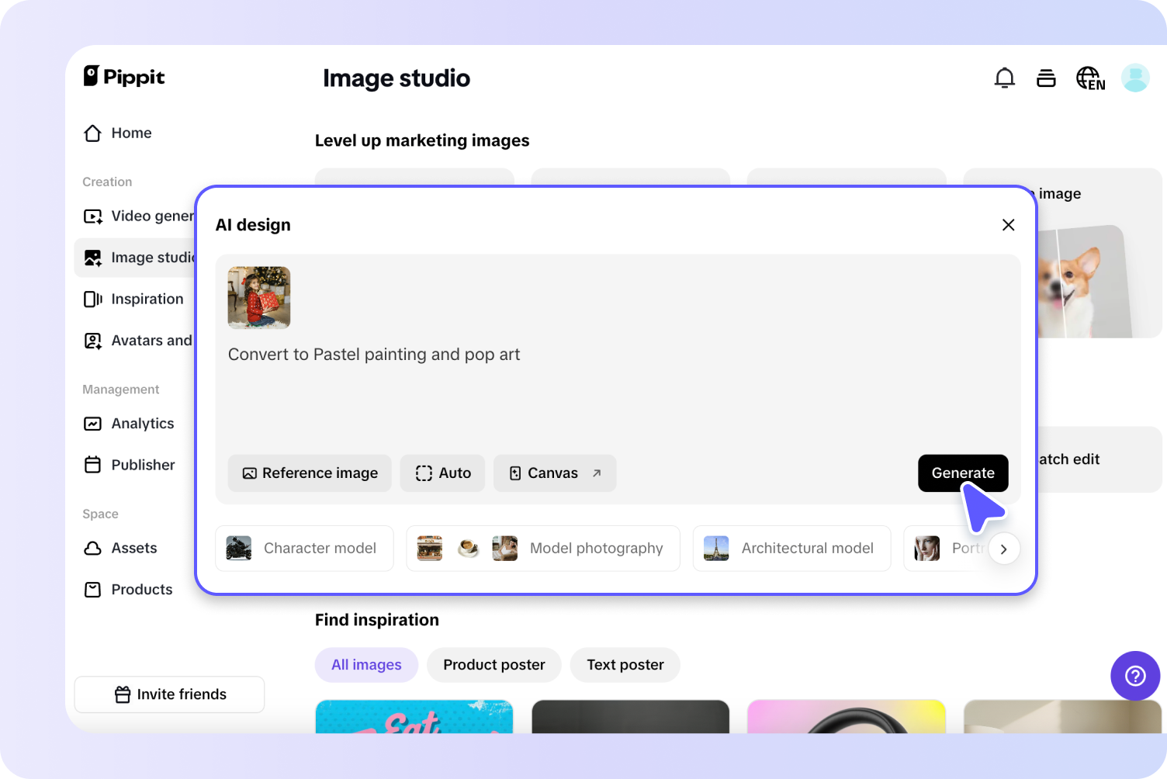Click the Invite friends button
The height and width of the screenshot is (779, 1167).
[x=169, y=694]
